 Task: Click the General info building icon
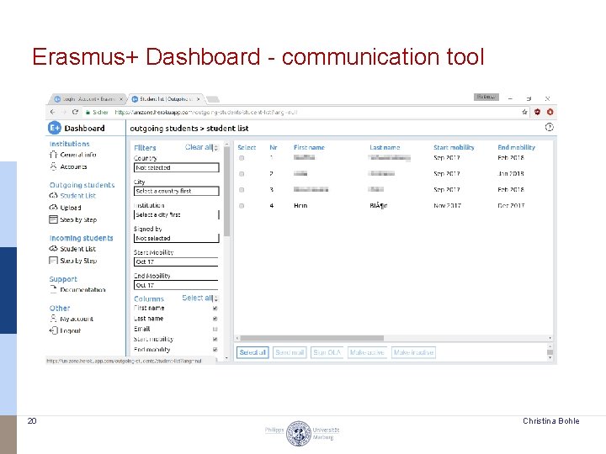[x=53, y=155]
